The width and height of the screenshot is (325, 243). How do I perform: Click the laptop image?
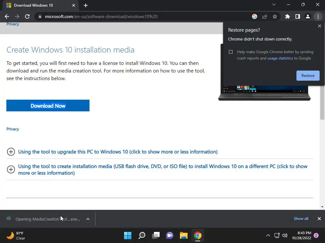(264, 93)
